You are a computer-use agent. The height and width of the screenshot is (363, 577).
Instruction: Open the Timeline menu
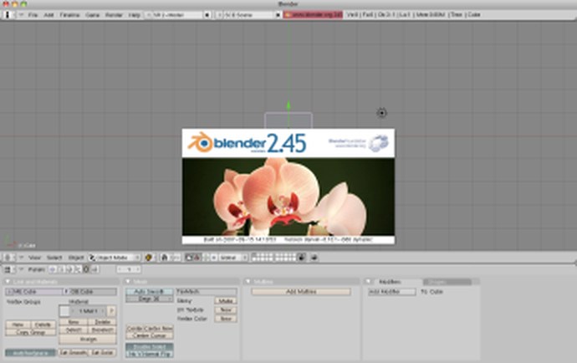point(69,15)
